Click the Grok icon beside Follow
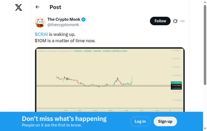The image size is (207, 131). click(x=175, y=21)
